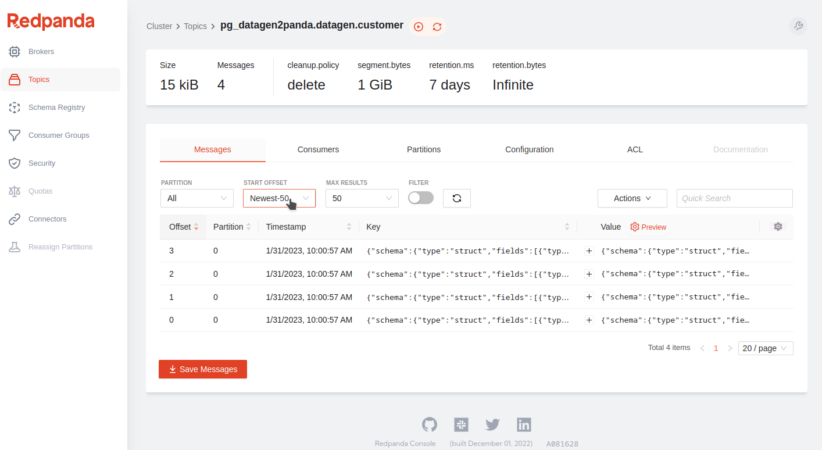
Task: Open Schema Registry page
Action: 60,108
